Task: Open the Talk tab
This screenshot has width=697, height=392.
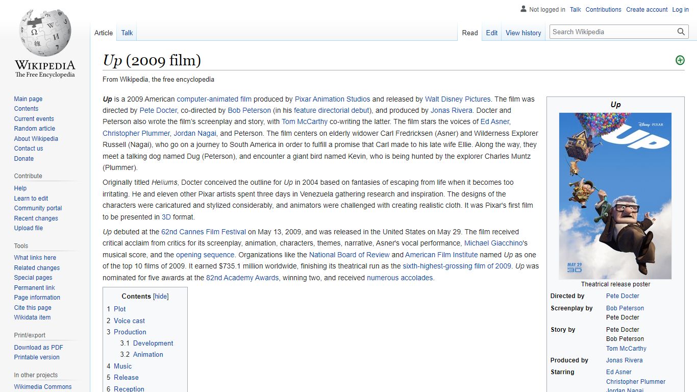Action: click(x=127, y=33)
